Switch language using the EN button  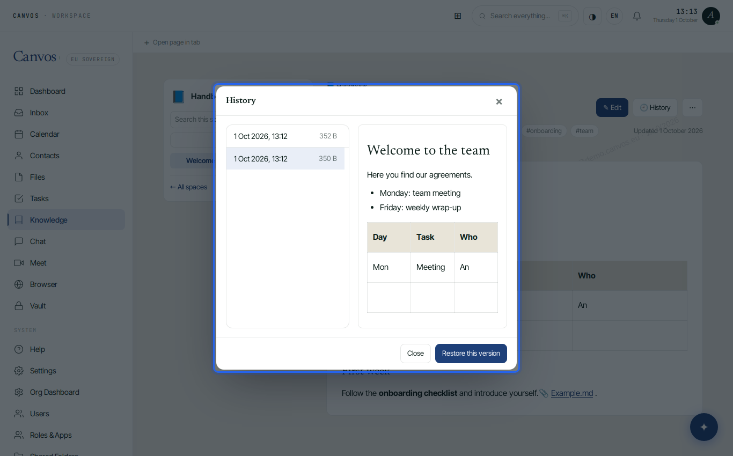coord(614,16)
